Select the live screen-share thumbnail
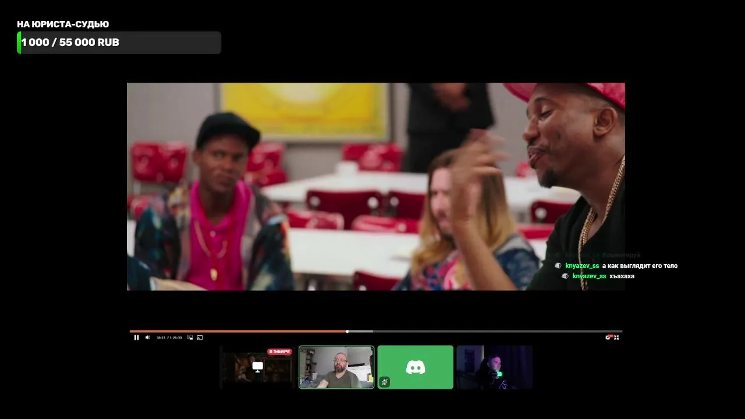The image size is (745, 419). point(257,367)
